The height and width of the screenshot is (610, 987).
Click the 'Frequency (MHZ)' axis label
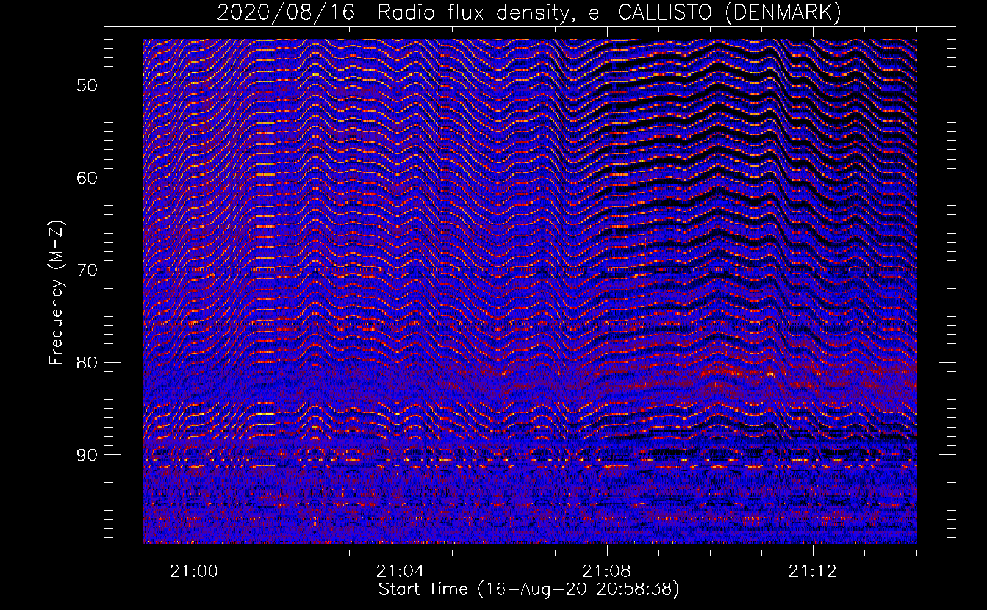[56, 293]
